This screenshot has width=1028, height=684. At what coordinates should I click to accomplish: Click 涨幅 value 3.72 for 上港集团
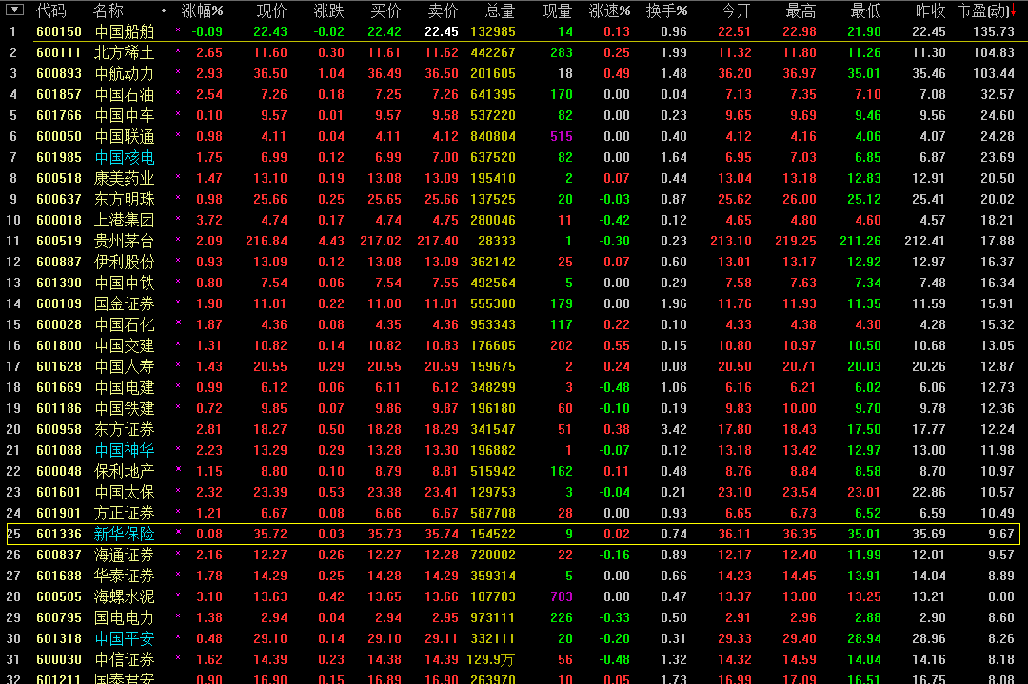(x=209, y=220)
